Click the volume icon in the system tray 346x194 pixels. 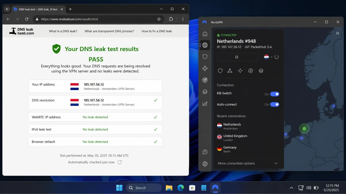click(x=309, y=188)
